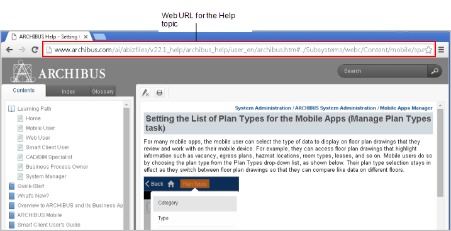This screenshot has width=451, height=231.
Task: Click the browser URL address bar
Action: tap(239, 50)
